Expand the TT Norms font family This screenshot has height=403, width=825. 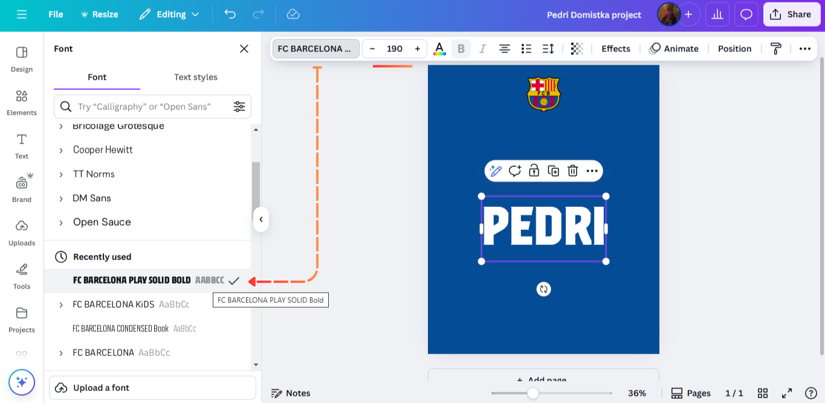click(x=61, y=174)
